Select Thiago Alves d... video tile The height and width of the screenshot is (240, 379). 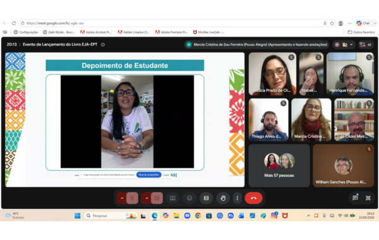point(268,120)
